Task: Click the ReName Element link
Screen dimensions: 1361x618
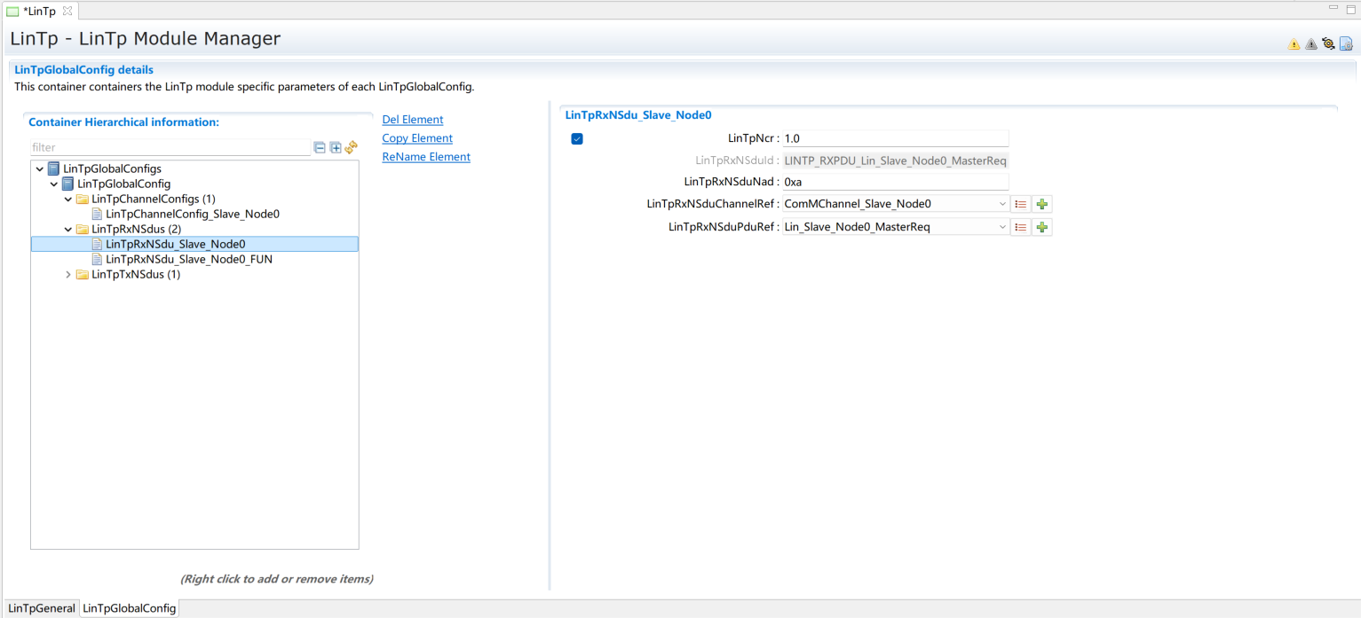Action: (x=426, y=157)
